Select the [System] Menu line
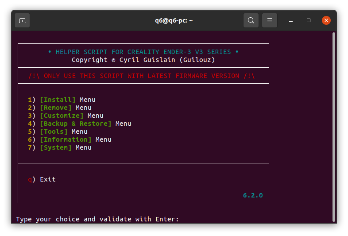Image resolution: width=348 pixels, height=236 pixels. (x=65, y=147)
